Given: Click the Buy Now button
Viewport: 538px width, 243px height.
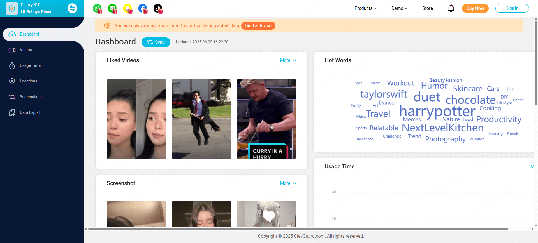Looking at the screenshot, I should [x=475, y=8].
